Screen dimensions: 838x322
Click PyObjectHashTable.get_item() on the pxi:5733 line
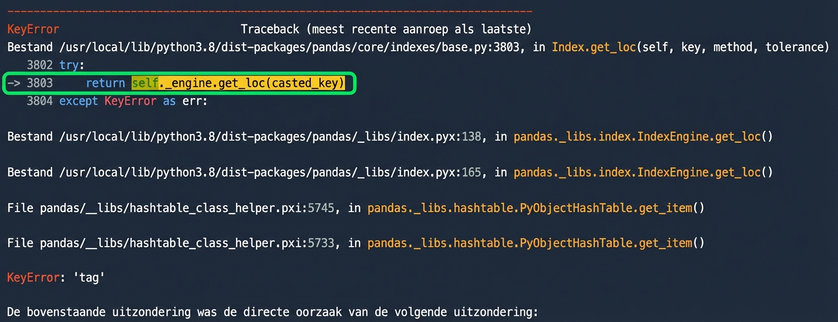click(x=536, y=244)
